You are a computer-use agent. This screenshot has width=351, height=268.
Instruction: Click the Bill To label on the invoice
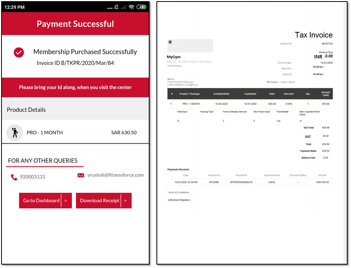pyautogui.click(x=171, y=79)
